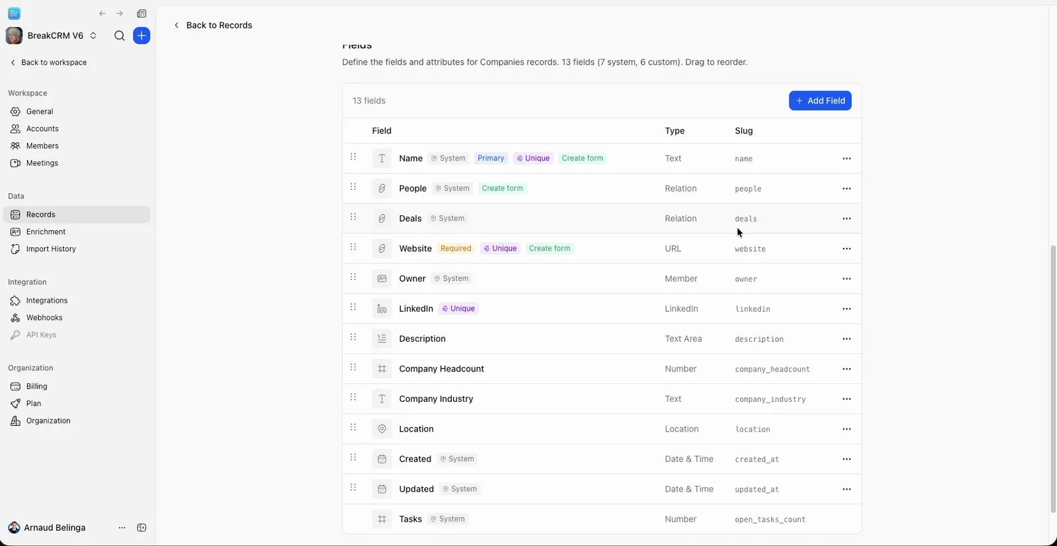
Task: Click the Primary badge on the Name row
Action: tap(491, 158)
